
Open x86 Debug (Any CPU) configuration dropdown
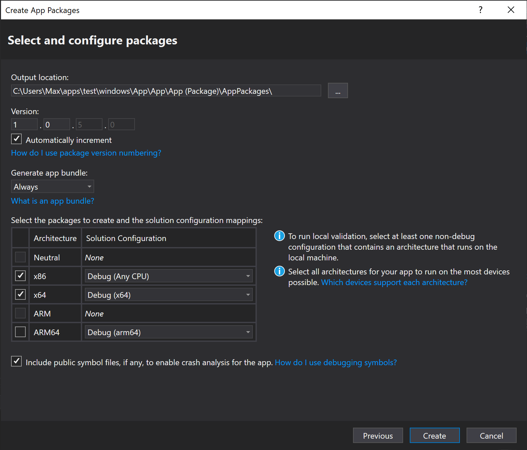(169, 276)
